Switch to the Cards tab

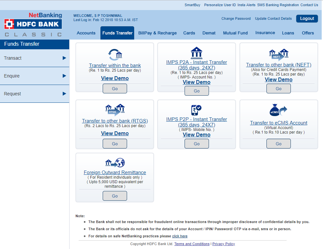189,33
